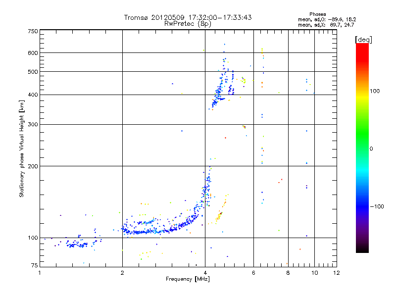Viewport: 396px width, 297px height.
Task: Click the x-axis tick label '6'
Action: click(253, 273)
